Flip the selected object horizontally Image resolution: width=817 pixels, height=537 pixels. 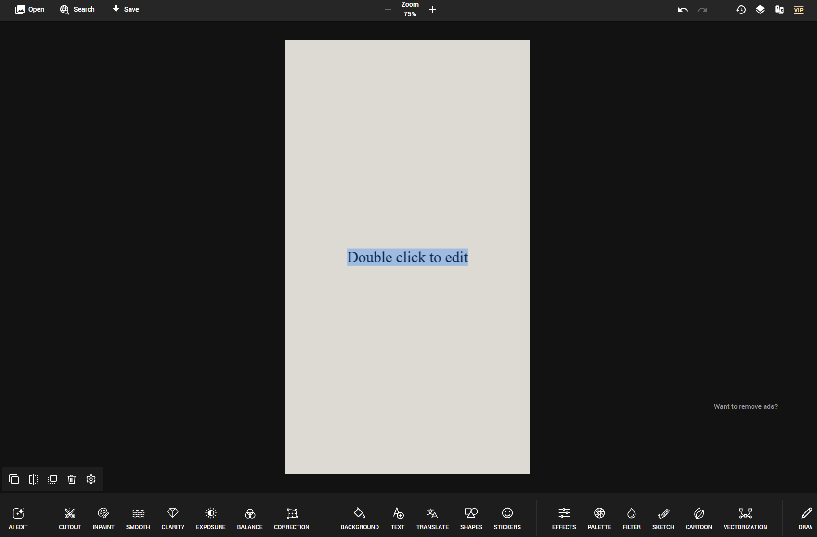pos(33,479)
